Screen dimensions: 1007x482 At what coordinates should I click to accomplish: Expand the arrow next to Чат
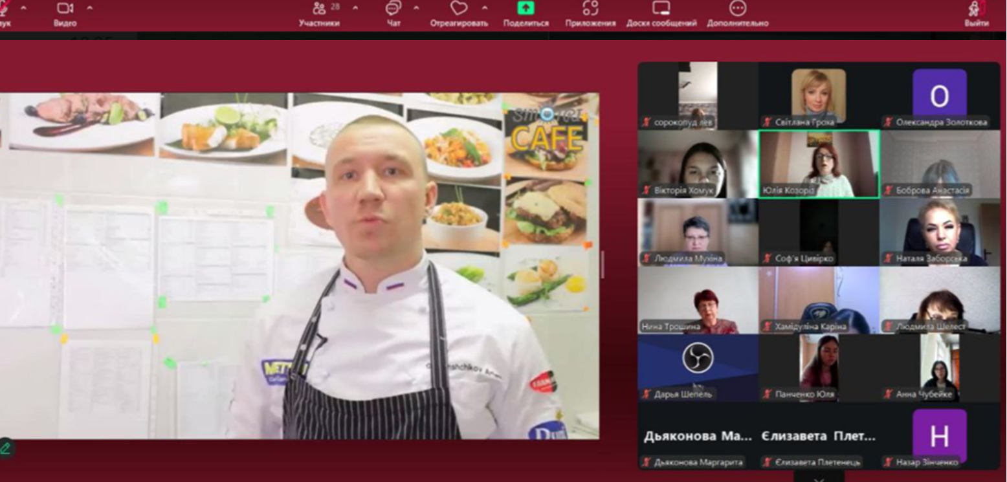[415, 8]
